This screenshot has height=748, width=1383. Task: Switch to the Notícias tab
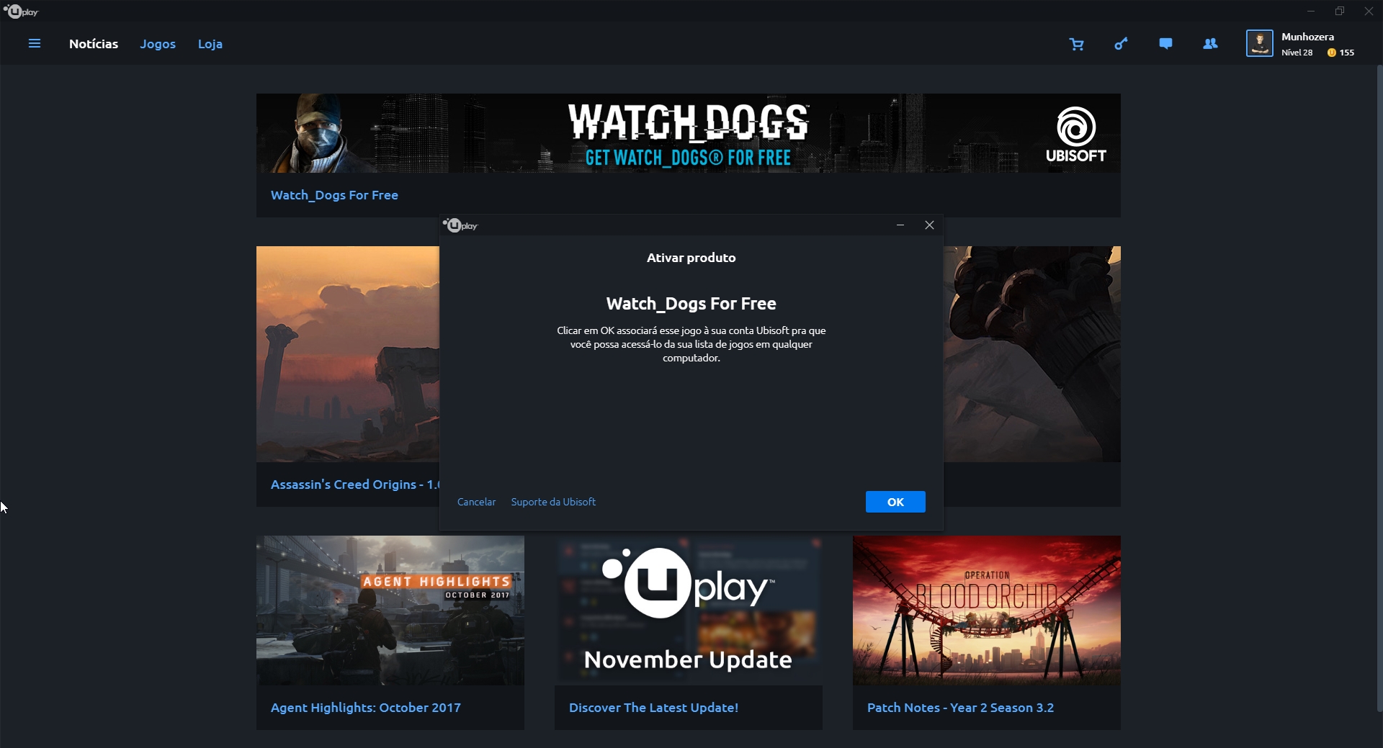tap(94, 44)
